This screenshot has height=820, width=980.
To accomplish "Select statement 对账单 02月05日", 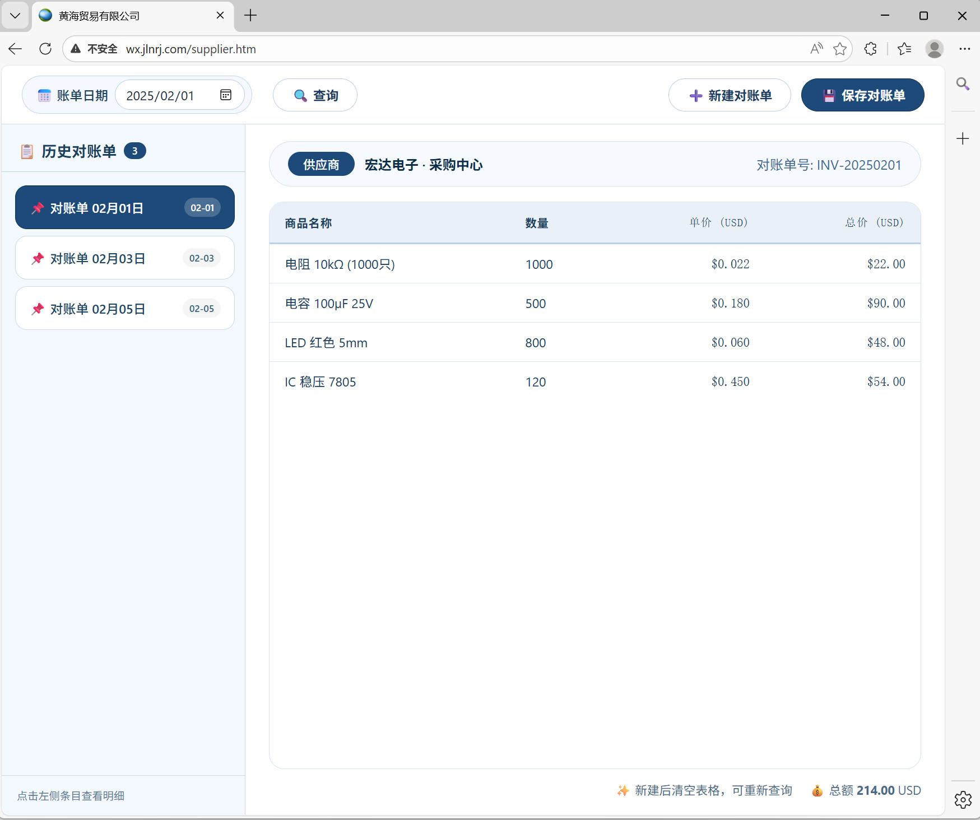I will pos(125,309).
